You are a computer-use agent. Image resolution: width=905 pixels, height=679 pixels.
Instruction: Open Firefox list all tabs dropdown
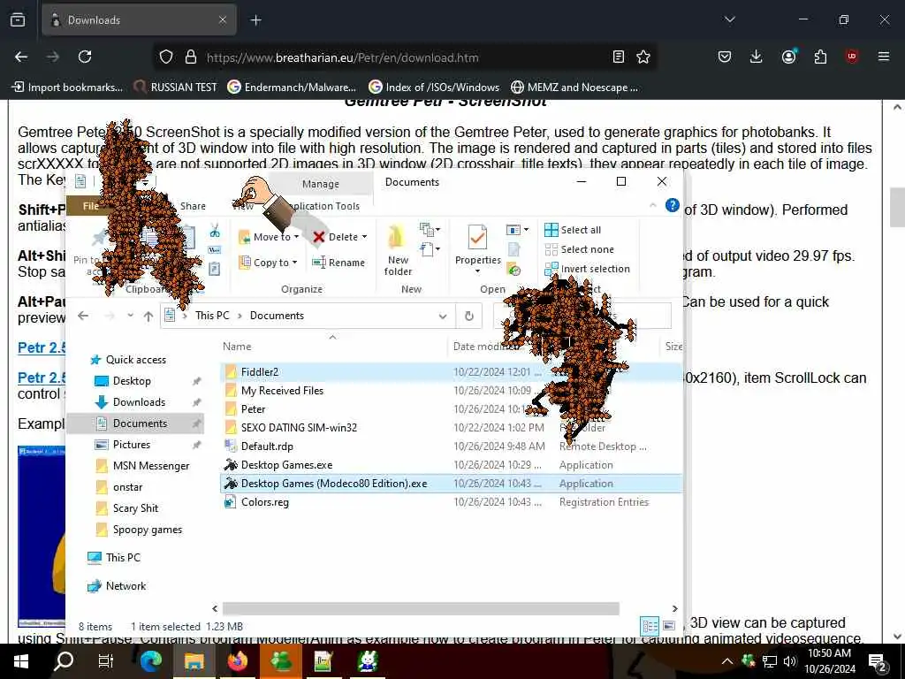[x=729, y=19]
